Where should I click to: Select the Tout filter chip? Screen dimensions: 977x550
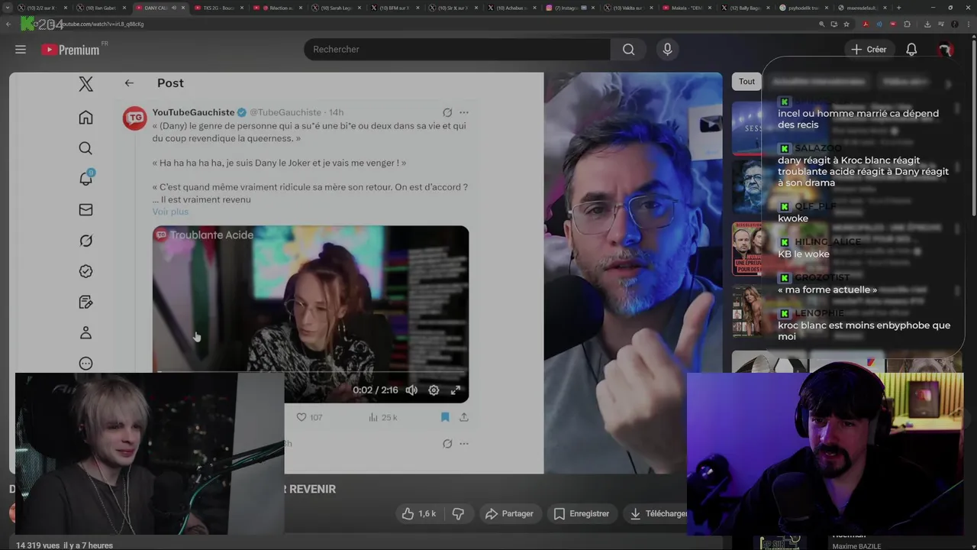point(746,82)
